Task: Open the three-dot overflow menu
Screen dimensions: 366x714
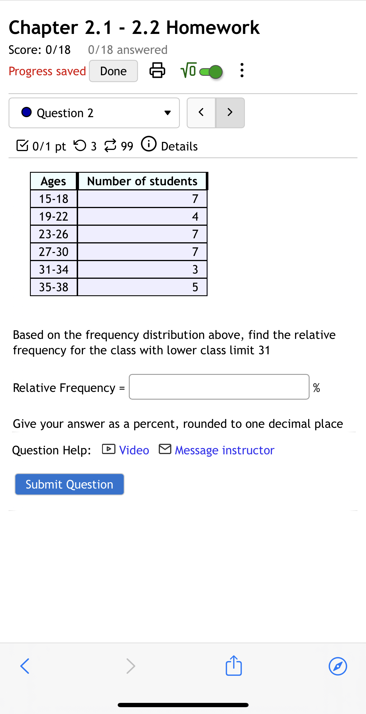Action: (242, 71)
